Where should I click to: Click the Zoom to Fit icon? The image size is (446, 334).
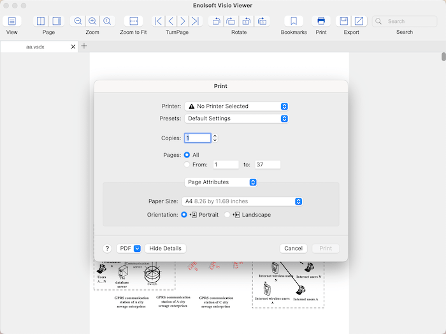(133, 21)
